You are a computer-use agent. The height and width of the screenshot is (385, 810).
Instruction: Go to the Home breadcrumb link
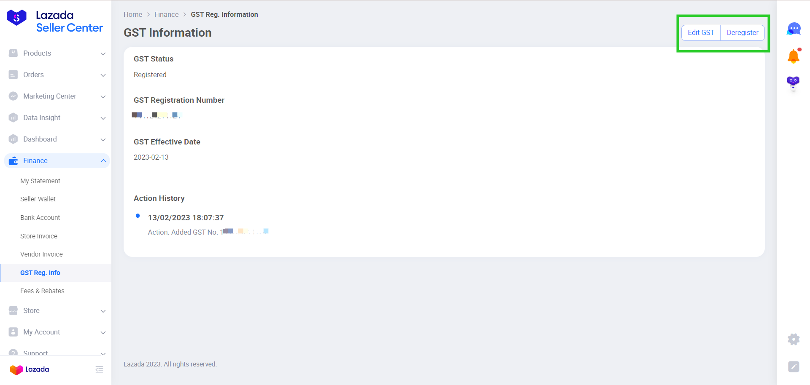(133, 14)
